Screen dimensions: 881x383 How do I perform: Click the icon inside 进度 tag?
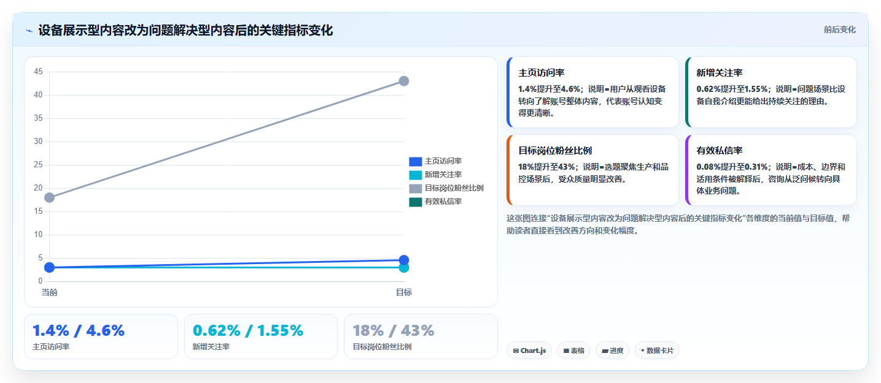coord(605,351)
